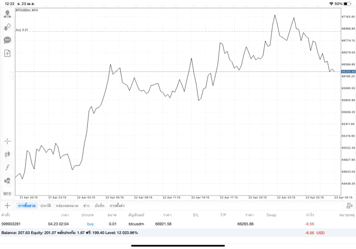Screen dimensions: 356x249
Task: Open the indicators function icon
Action: [7, 168]
